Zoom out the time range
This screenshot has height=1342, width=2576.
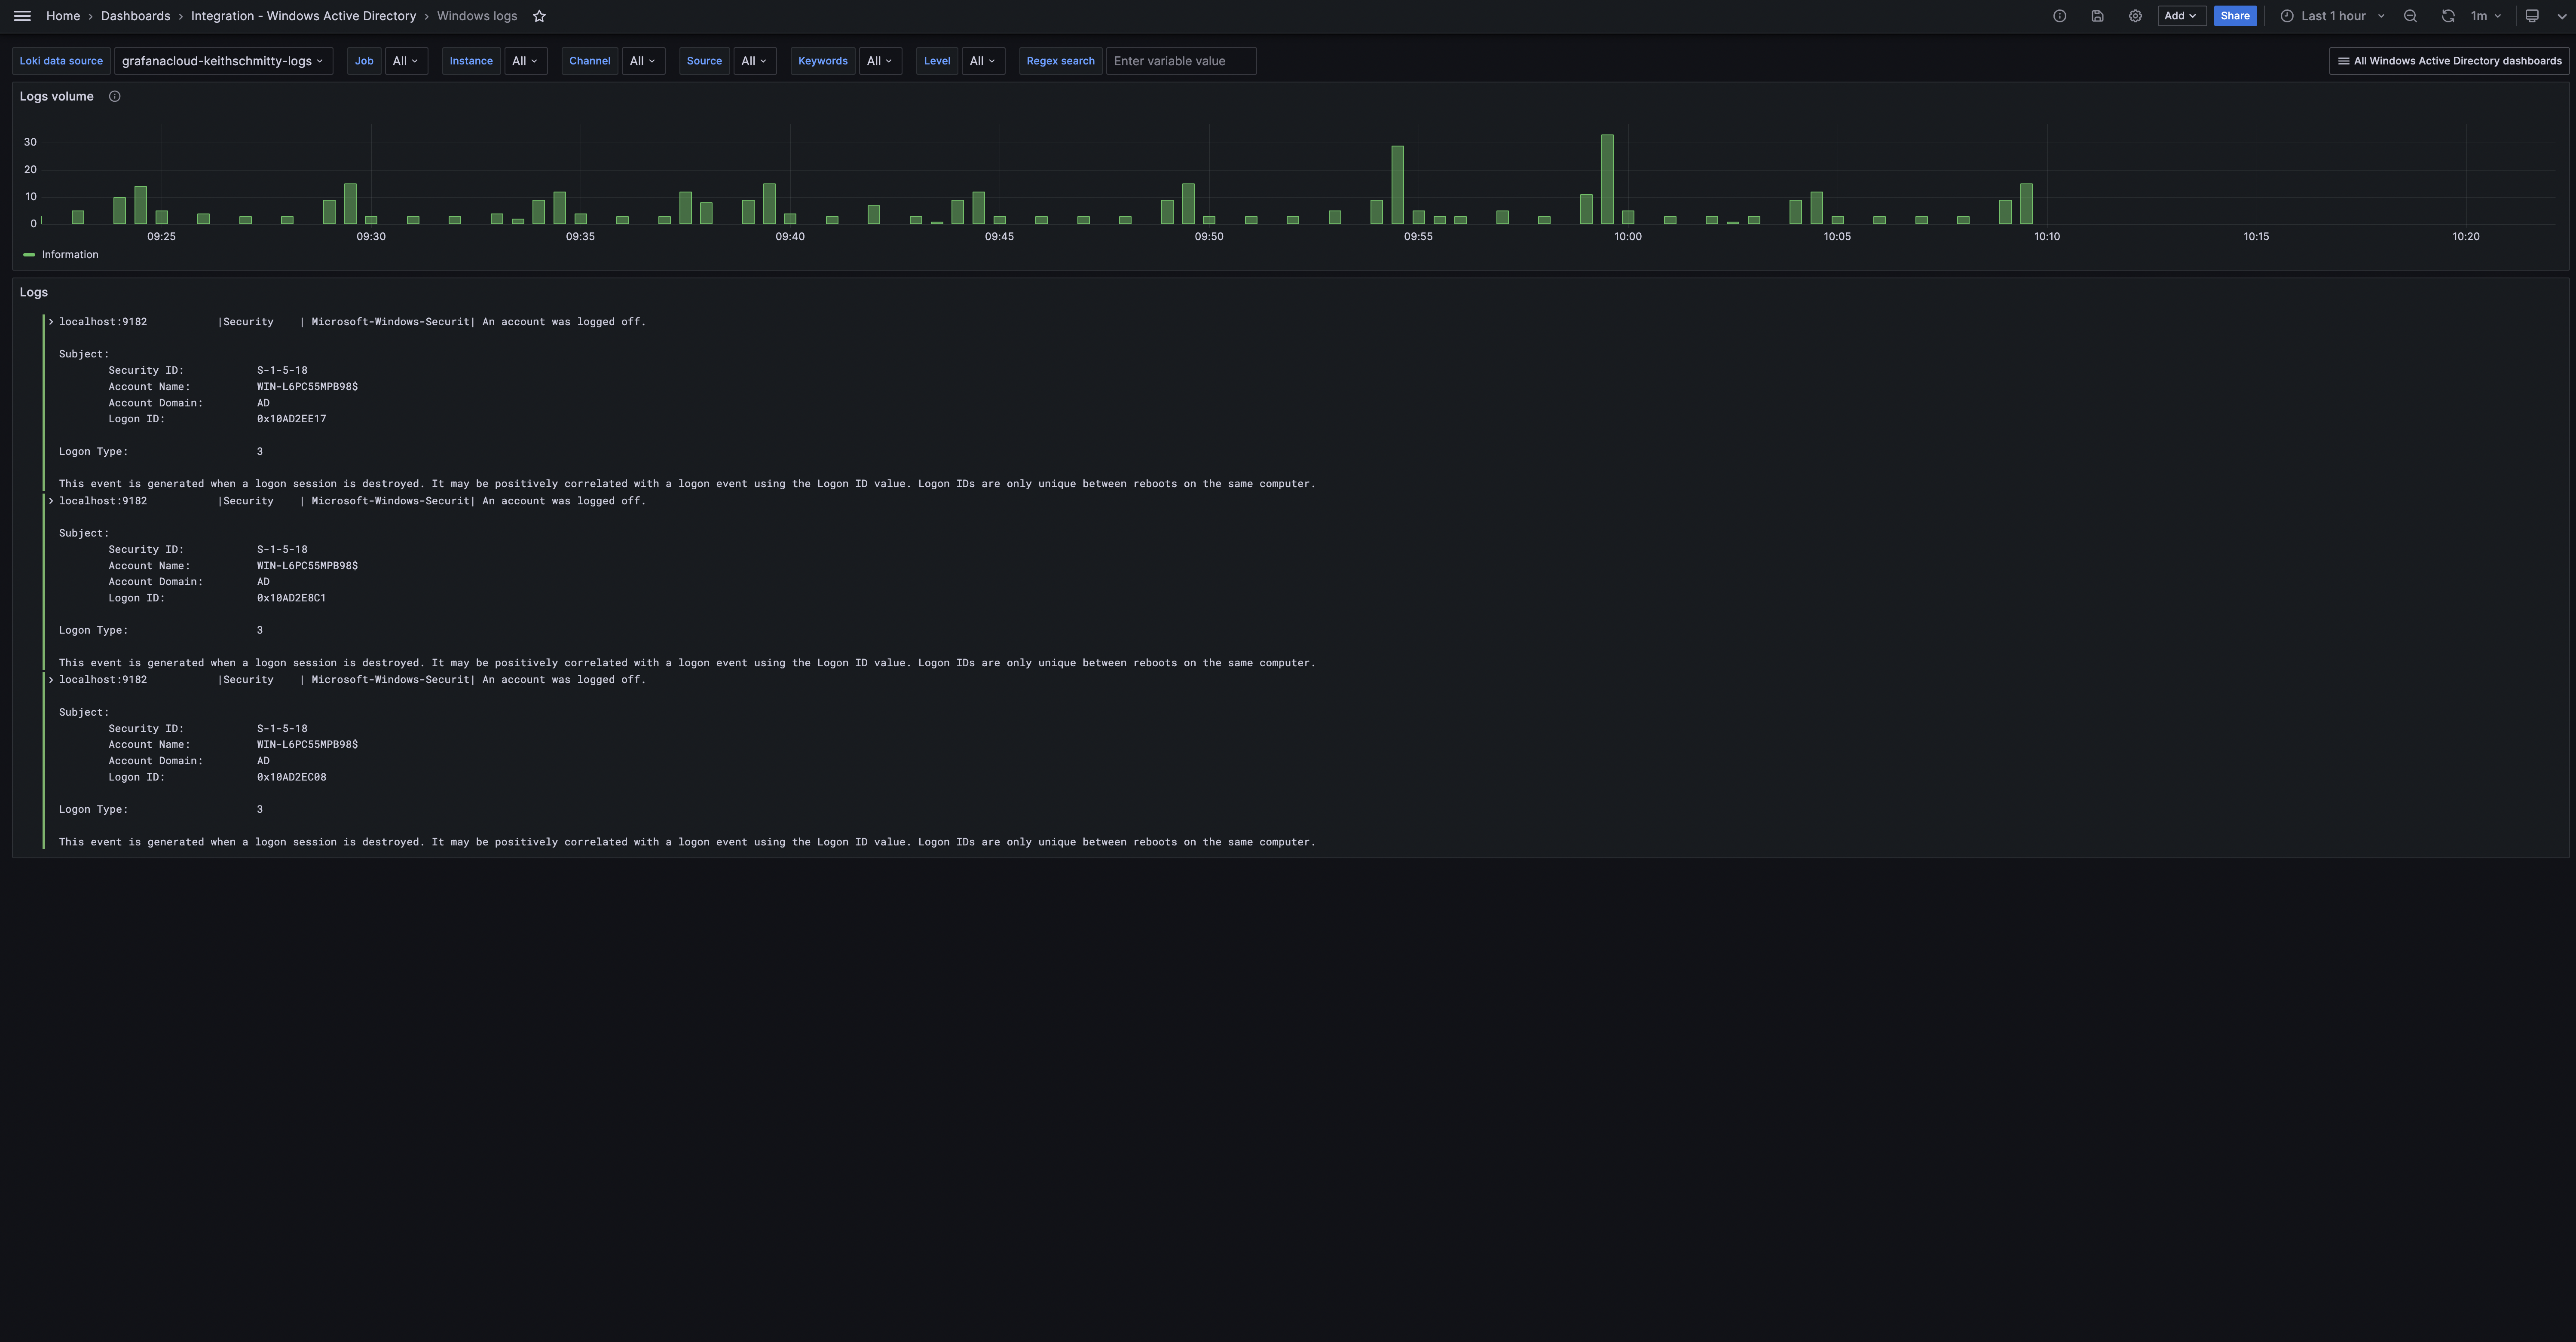coord(2410,16)
